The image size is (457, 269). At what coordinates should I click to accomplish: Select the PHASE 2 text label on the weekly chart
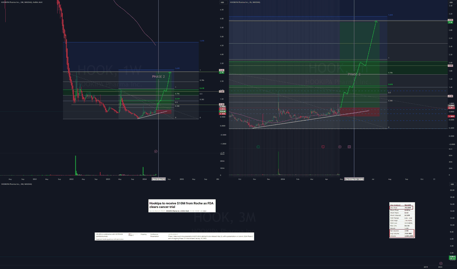(158, 76)
